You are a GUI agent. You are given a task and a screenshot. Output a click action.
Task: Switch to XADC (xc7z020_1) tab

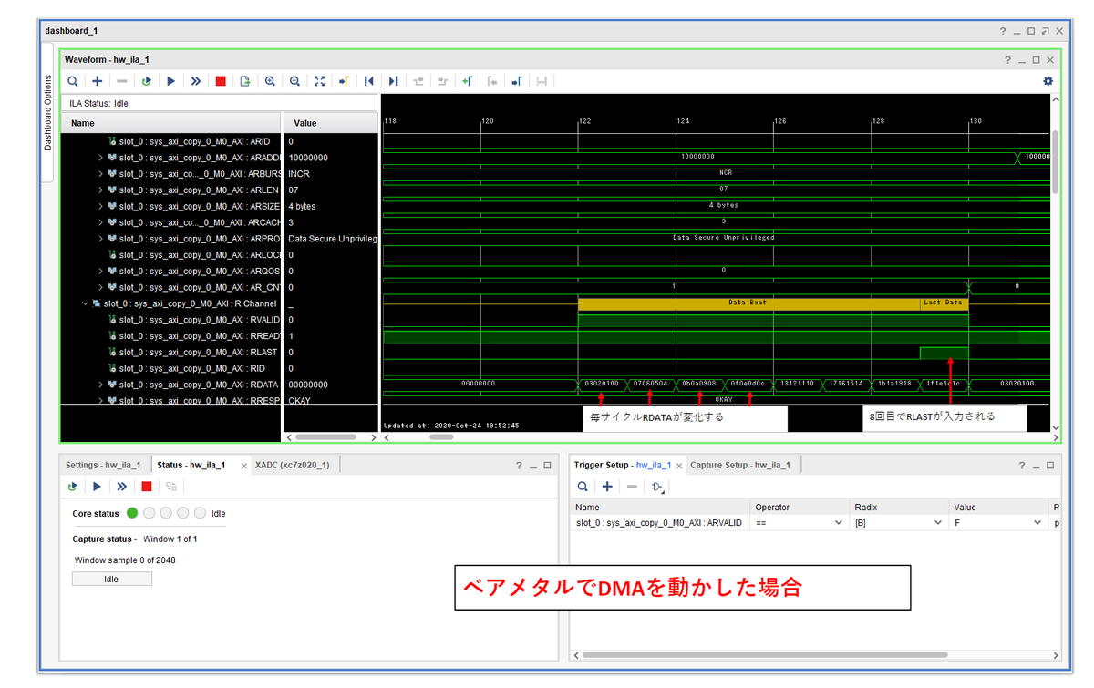(293, 465)
